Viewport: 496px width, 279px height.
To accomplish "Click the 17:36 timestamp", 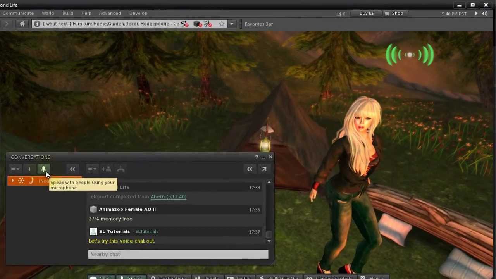I will 255,210.
